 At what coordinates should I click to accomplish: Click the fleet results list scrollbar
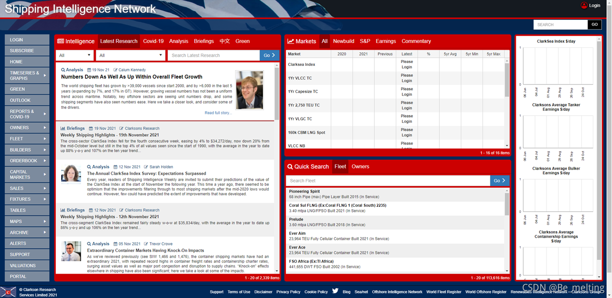point(507,204)
